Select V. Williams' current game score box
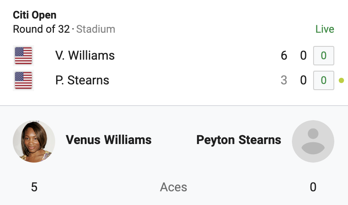 tap(324, 56)
